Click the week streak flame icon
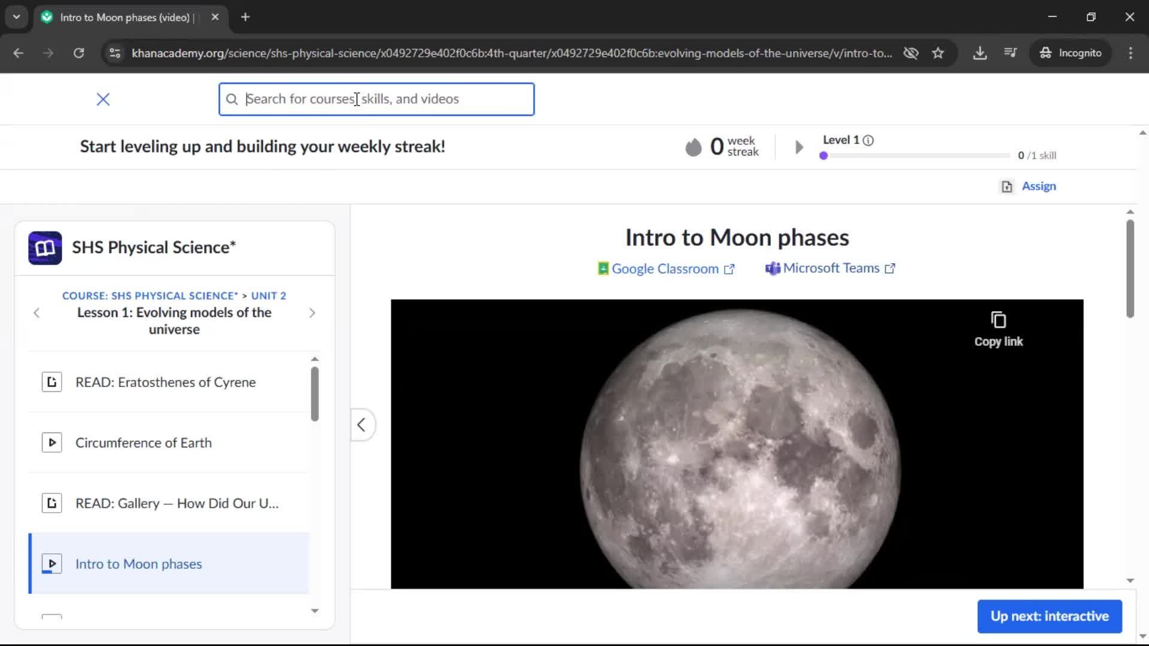Viewport: 1149px width, 646px height. coord(693,147)
